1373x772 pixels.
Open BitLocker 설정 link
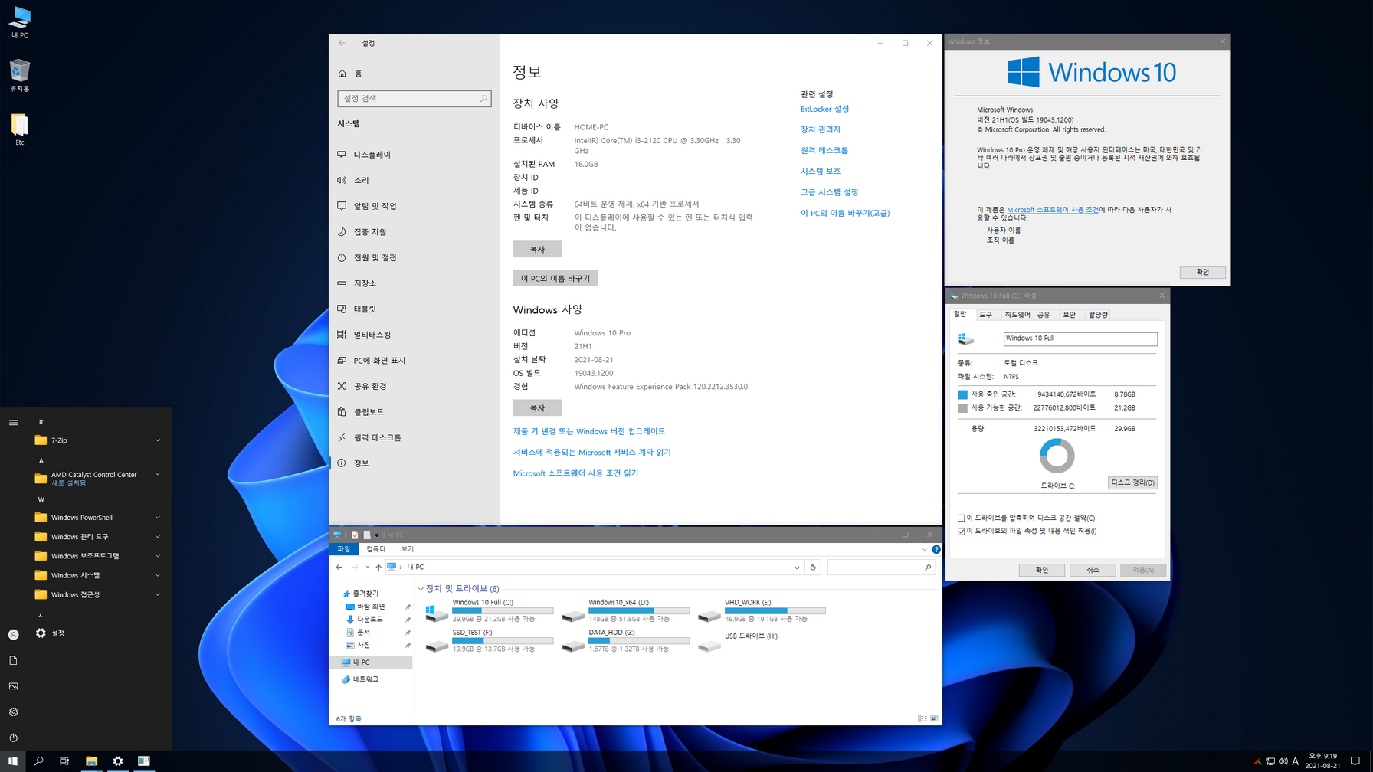click(824, 109)
